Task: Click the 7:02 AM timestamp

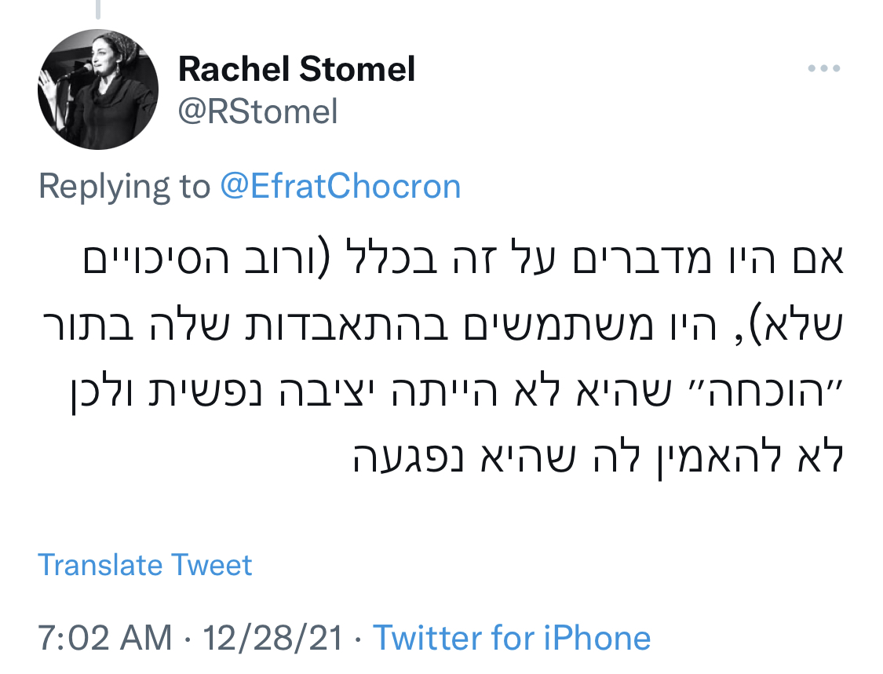Action: (x=104, y=638)
